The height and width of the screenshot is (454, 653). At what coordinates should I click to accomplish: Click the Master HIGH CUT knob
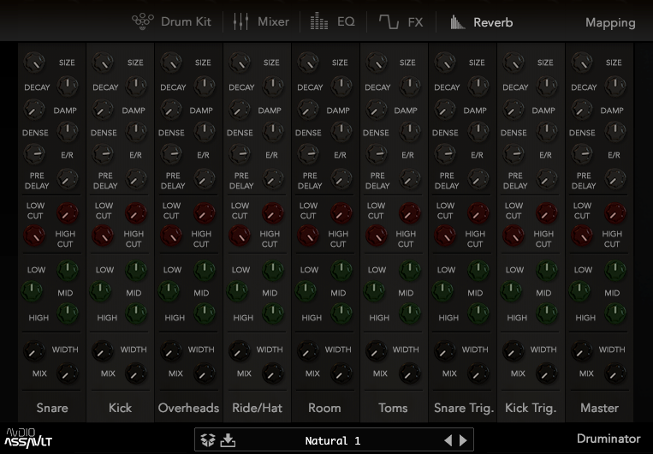coord(581,236)
